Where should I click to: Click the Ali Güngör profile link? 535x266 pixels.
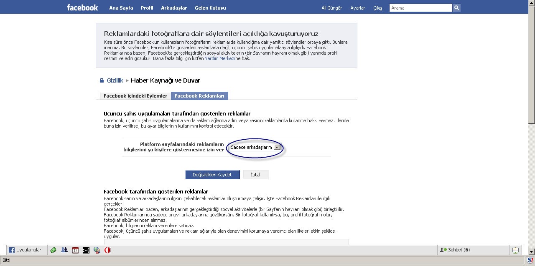point(331,8)
